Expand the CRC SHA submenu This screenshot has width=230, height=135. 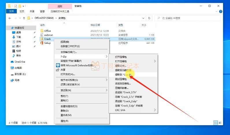[x=133, y=110]
